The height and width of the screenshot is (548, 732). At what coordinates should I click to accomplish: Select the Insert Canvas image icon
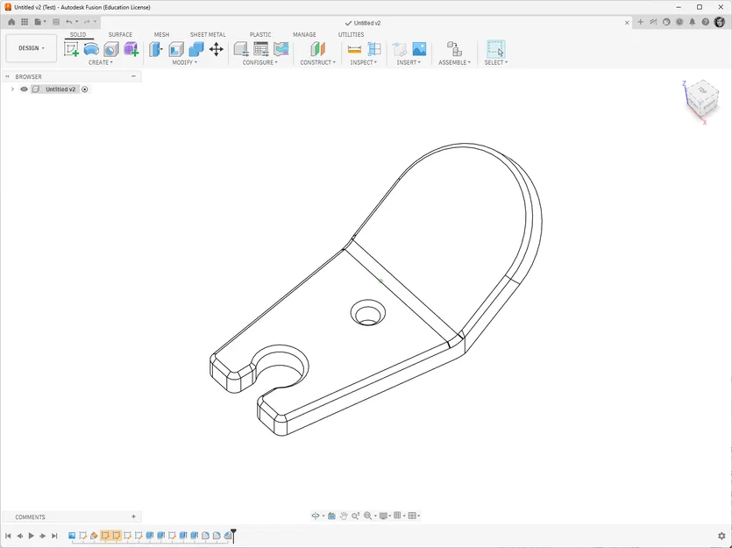coord(419,49)
